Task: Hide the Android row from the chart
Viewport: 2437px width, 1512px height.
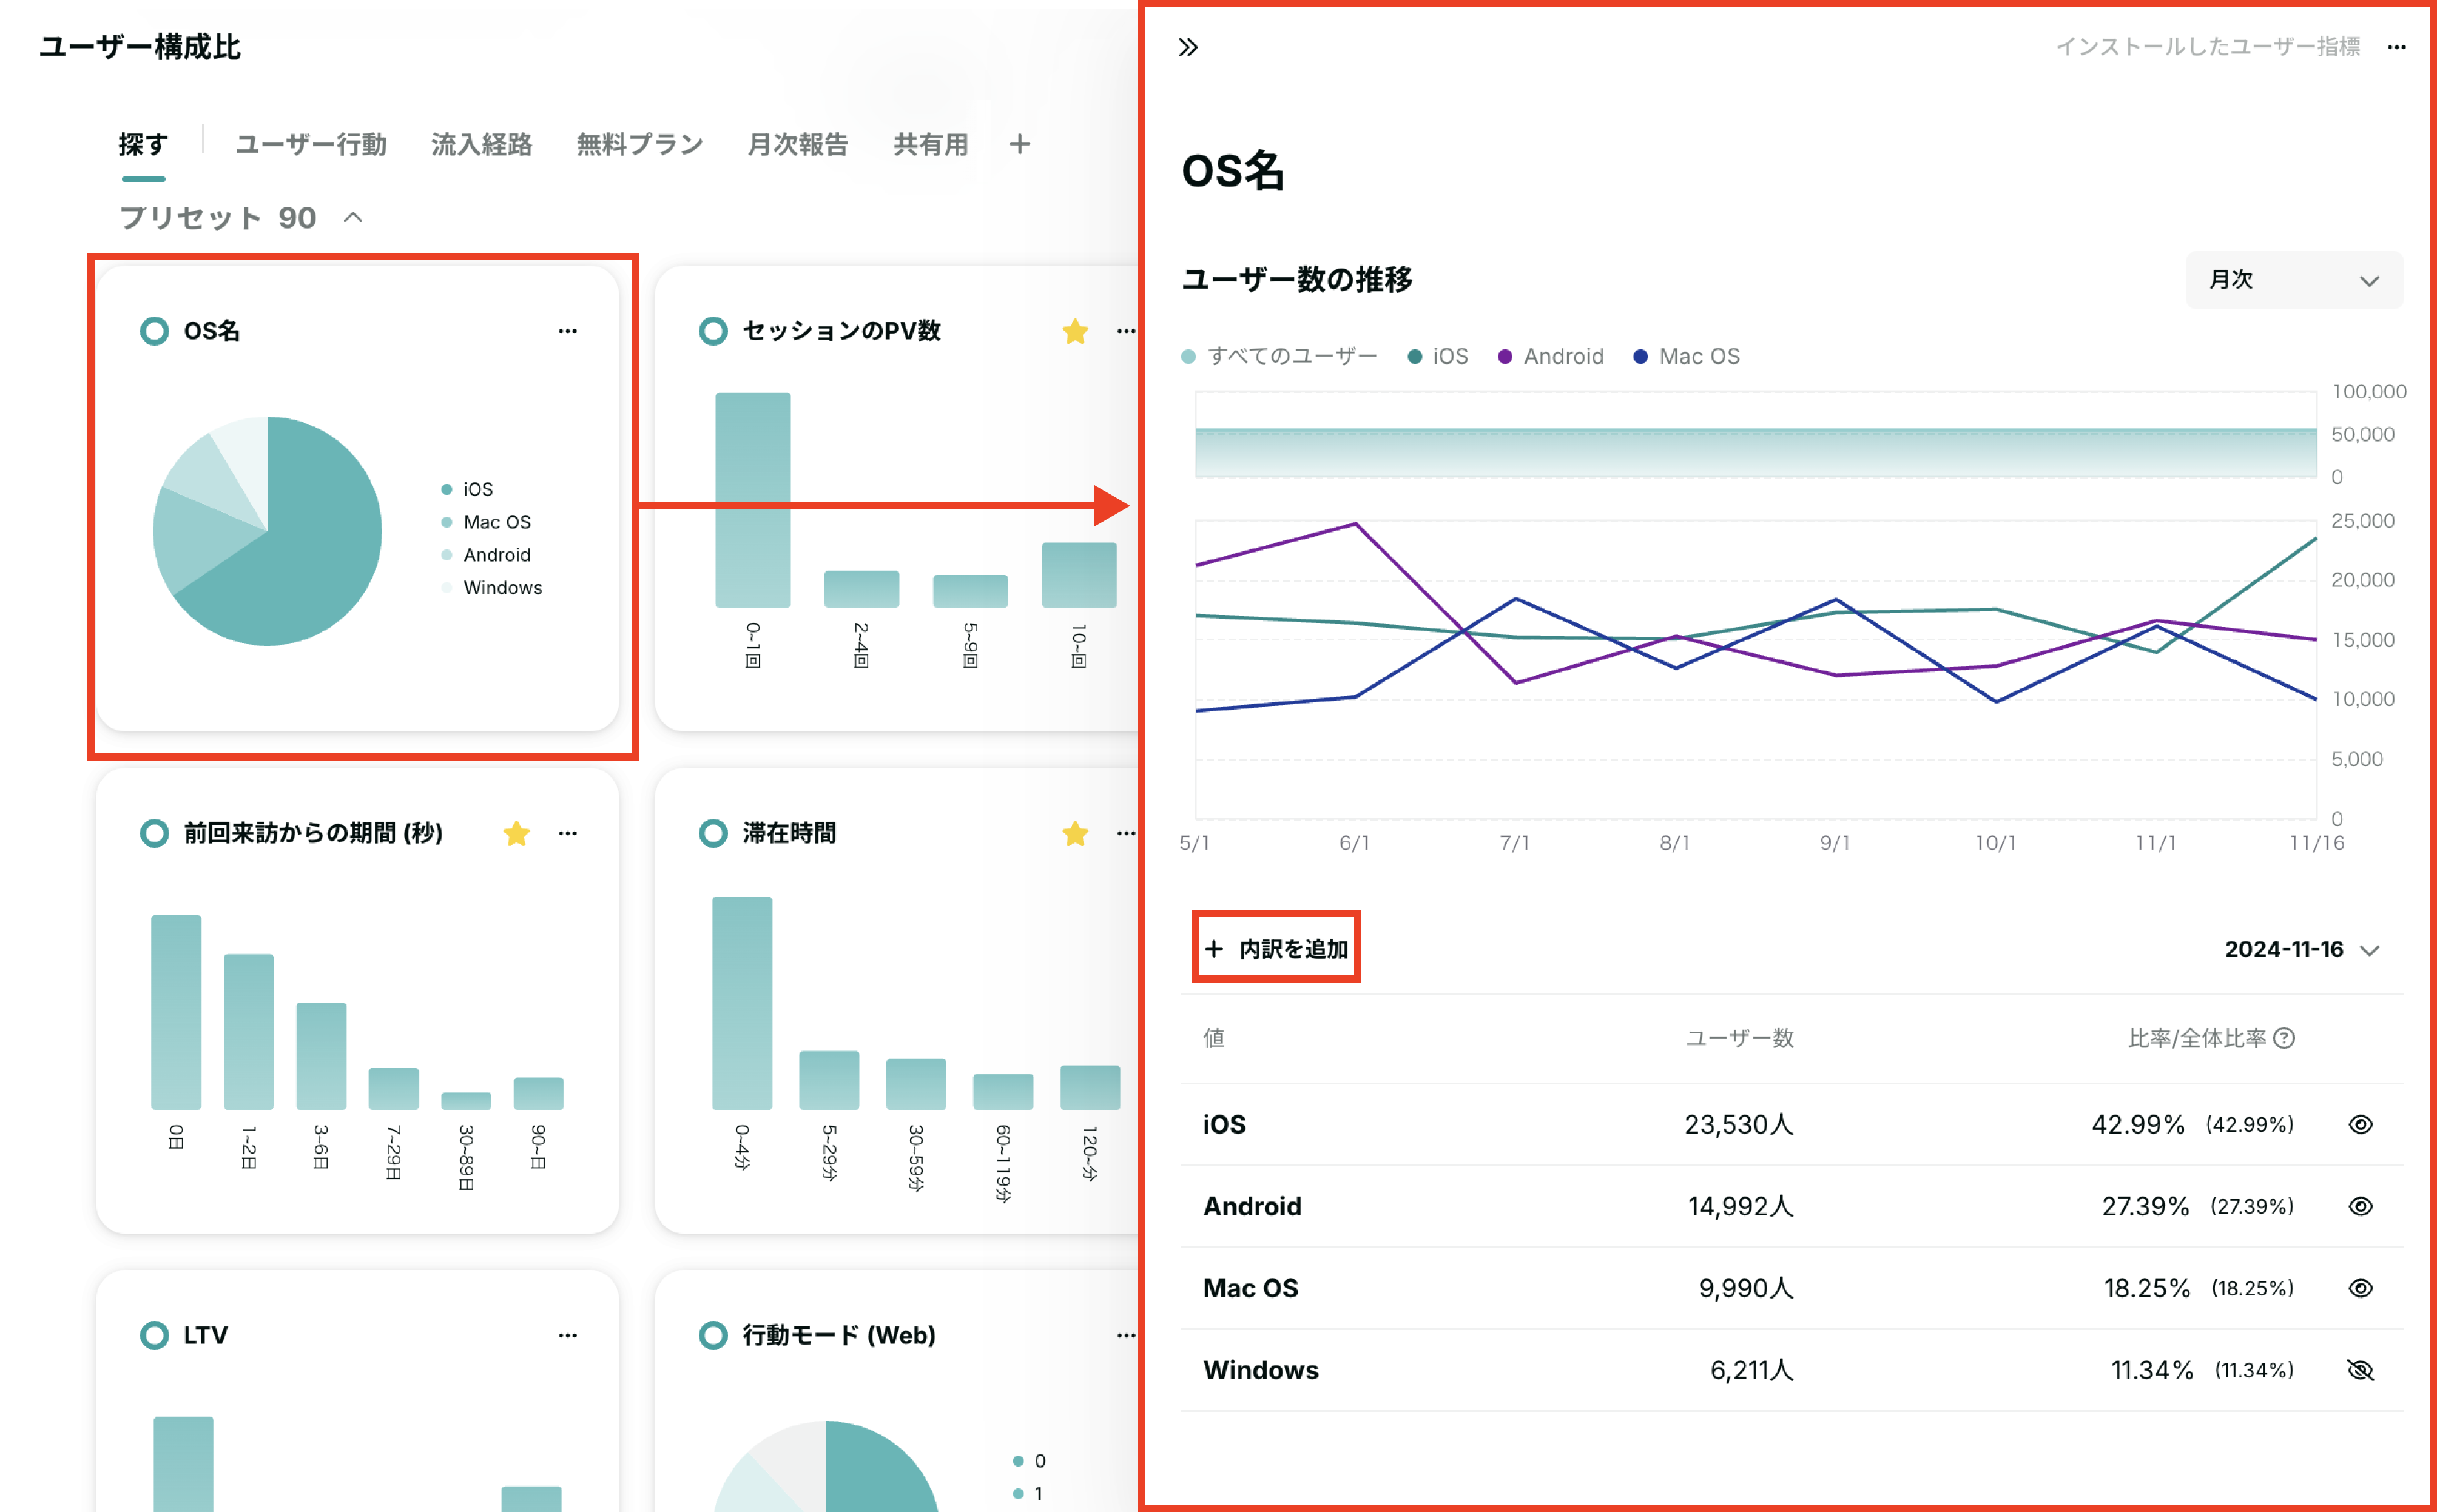Action: [2360, 1206]
